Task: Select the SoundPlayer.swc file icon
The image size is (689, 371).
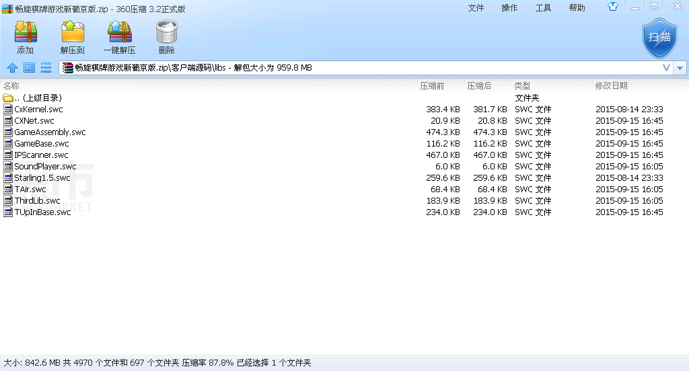Action: pos(8,166)
